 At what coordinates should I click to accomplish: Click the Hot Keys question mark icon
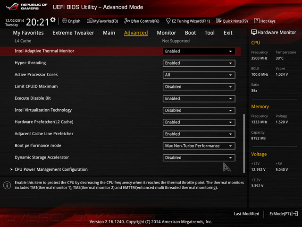click(257, 21)
